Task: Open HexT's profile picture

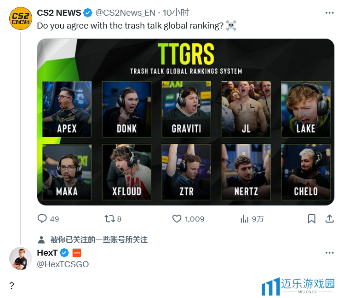Action: click(x=21, y=258)
